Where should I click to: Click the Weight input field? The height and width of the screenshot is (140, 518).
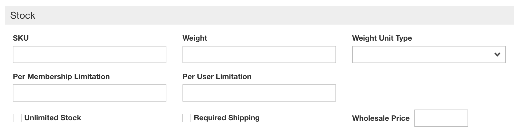point(259,55)
